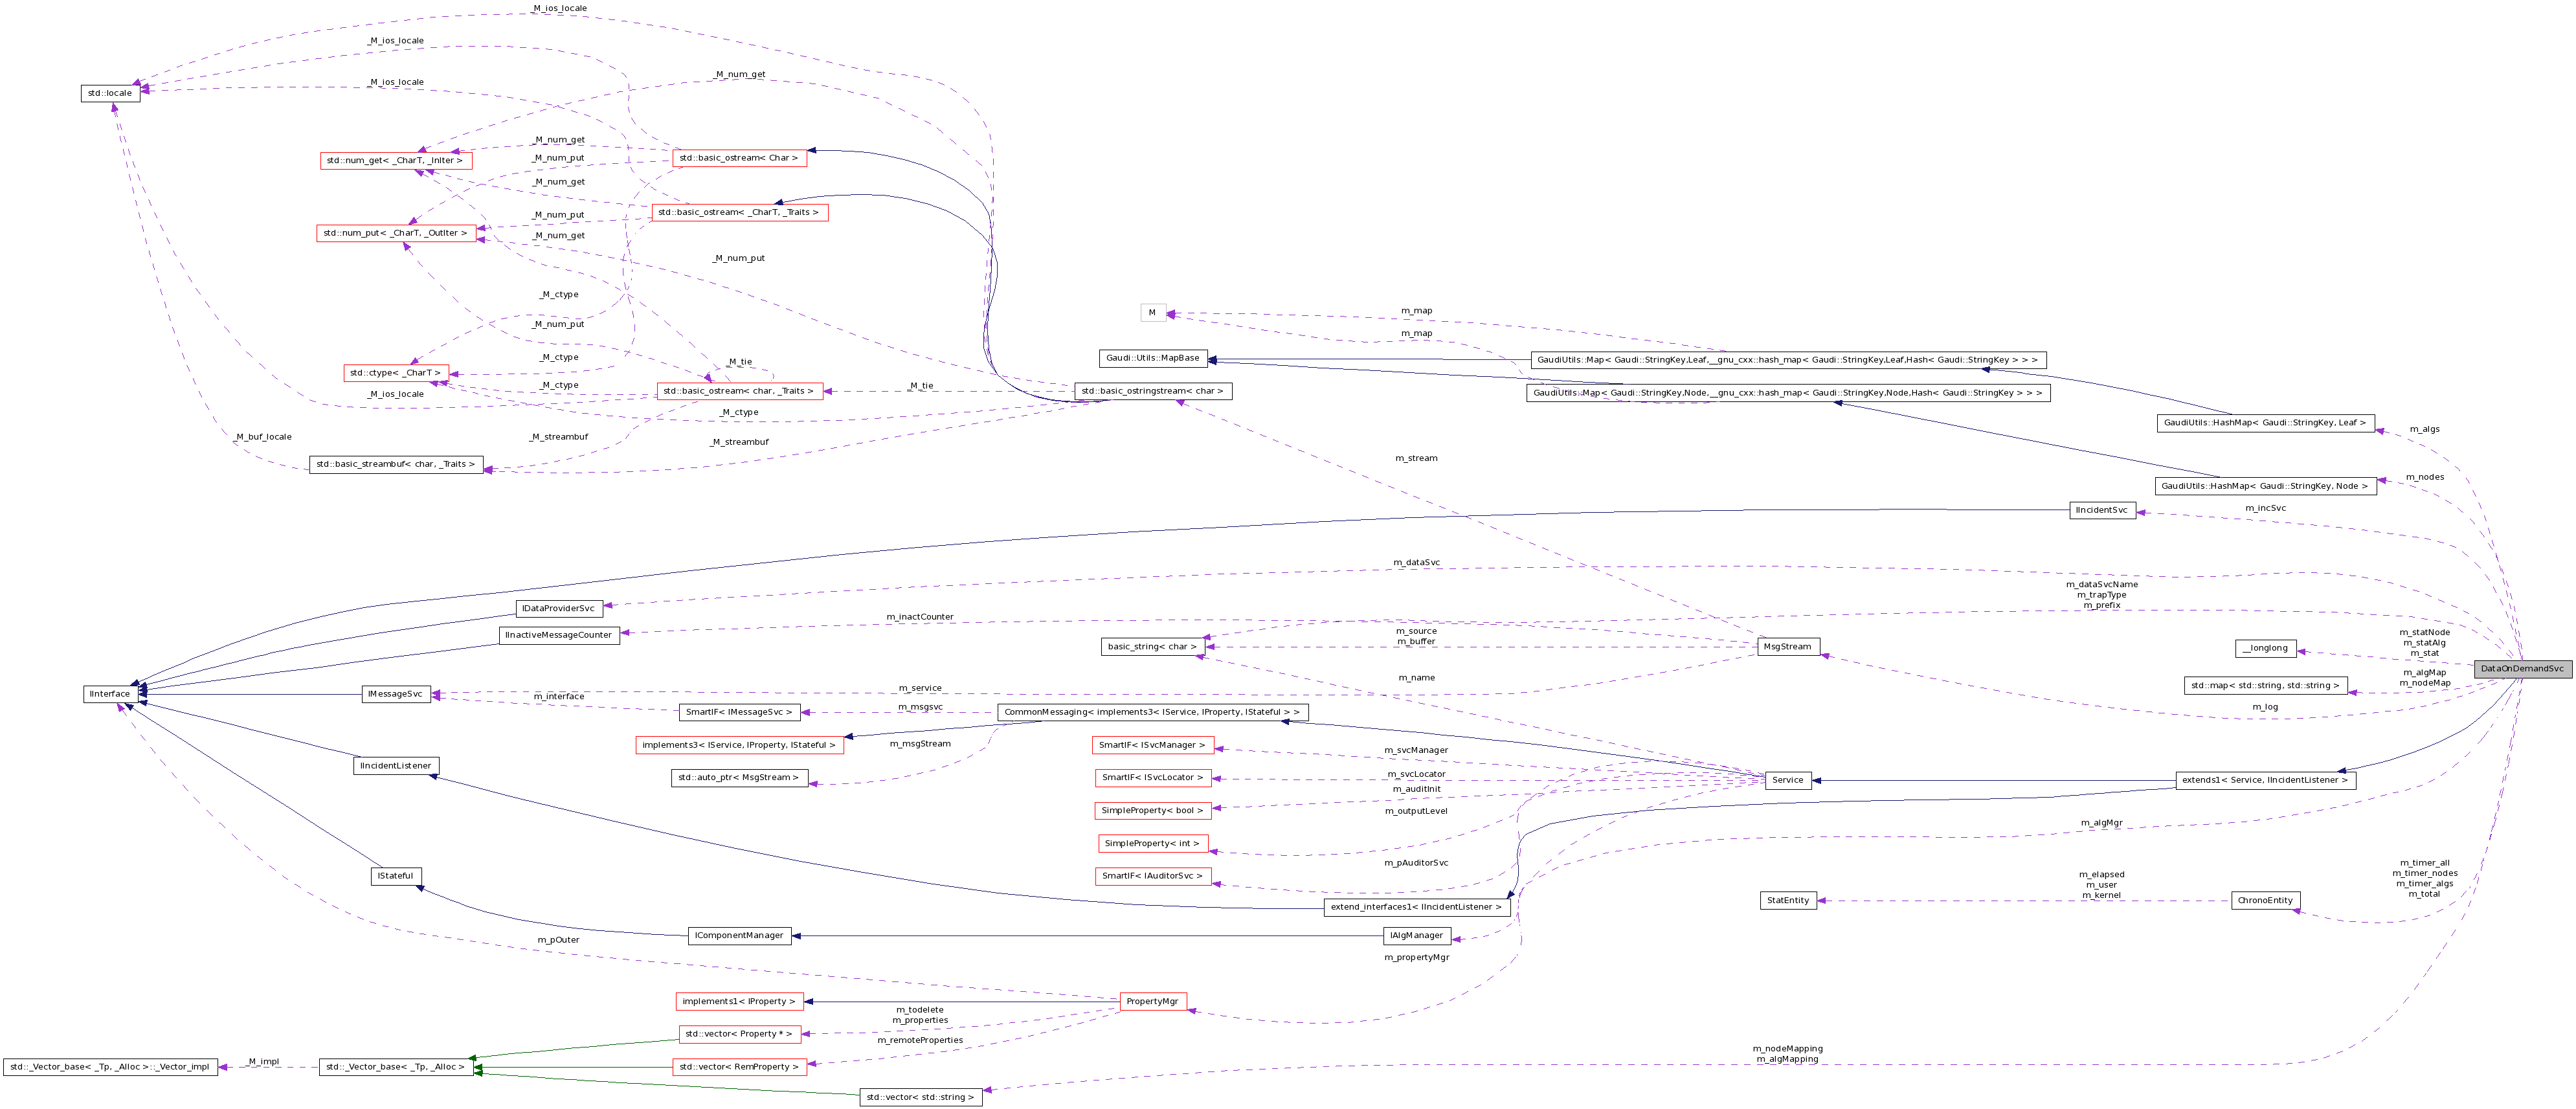
Task: Open the MsgStream class documentation node
Action: click(1789, 646)
